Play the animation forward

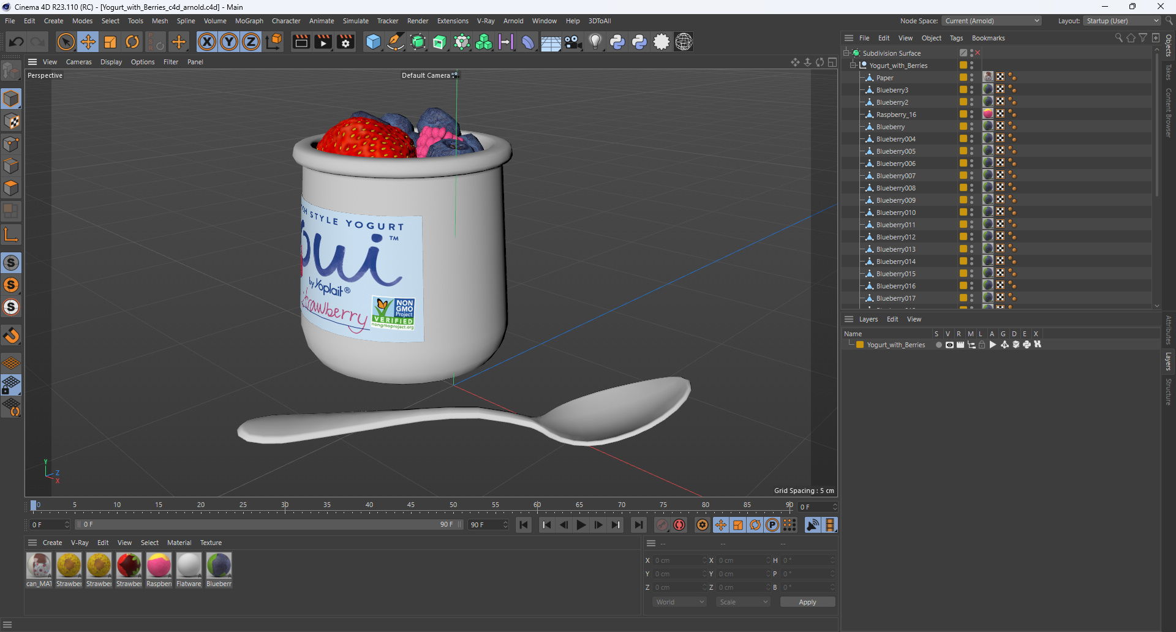click(x=581, y=525)
